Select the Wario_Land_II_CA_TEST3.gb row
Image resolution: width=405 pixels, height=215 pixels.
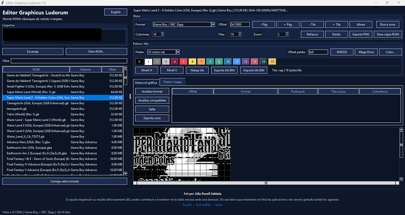tap(63, 136)
